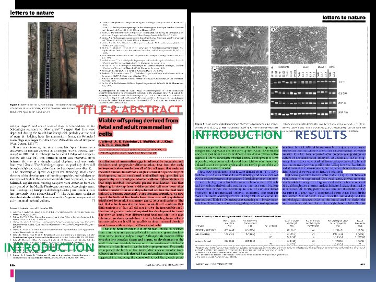Select micrograph panel a of sparse elongated cells

click(240, 45)
